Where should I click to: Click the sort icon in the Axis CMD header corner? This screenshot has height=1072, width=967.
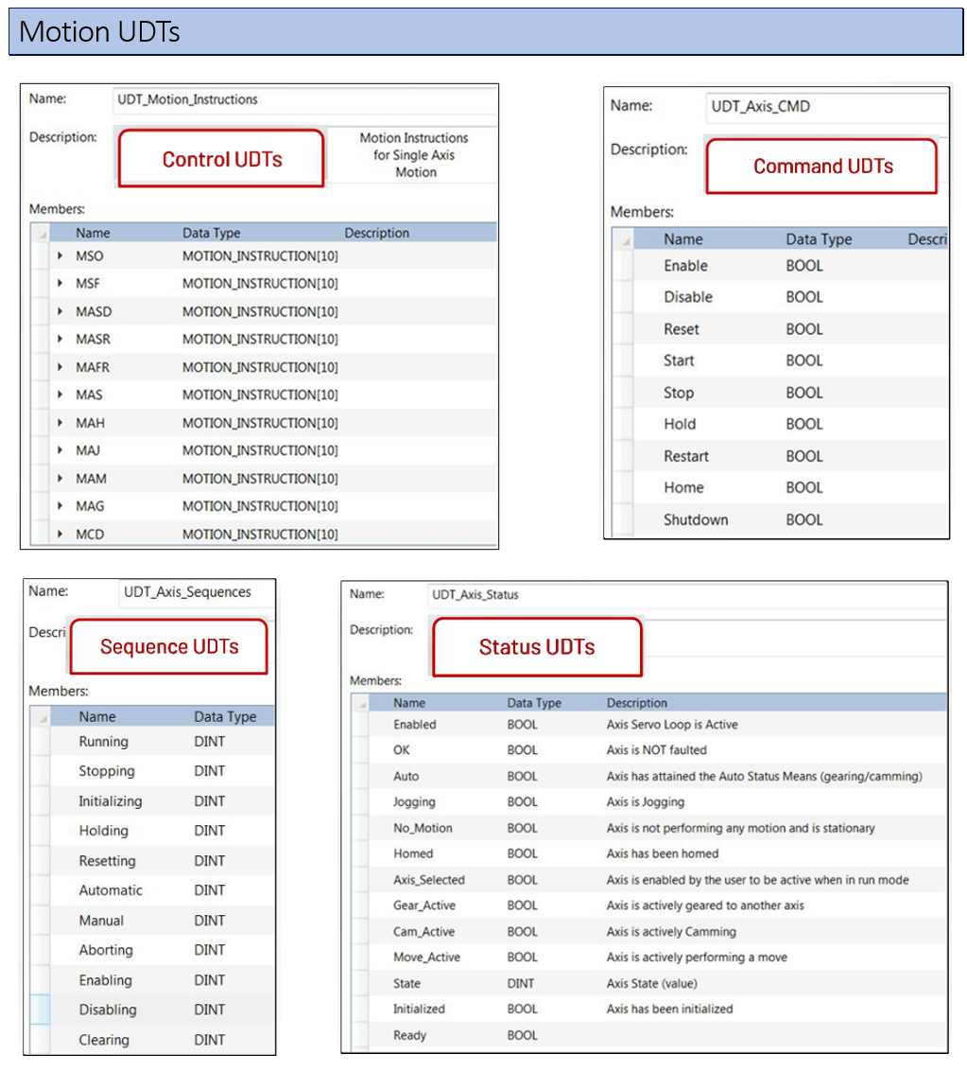(624, 241)
